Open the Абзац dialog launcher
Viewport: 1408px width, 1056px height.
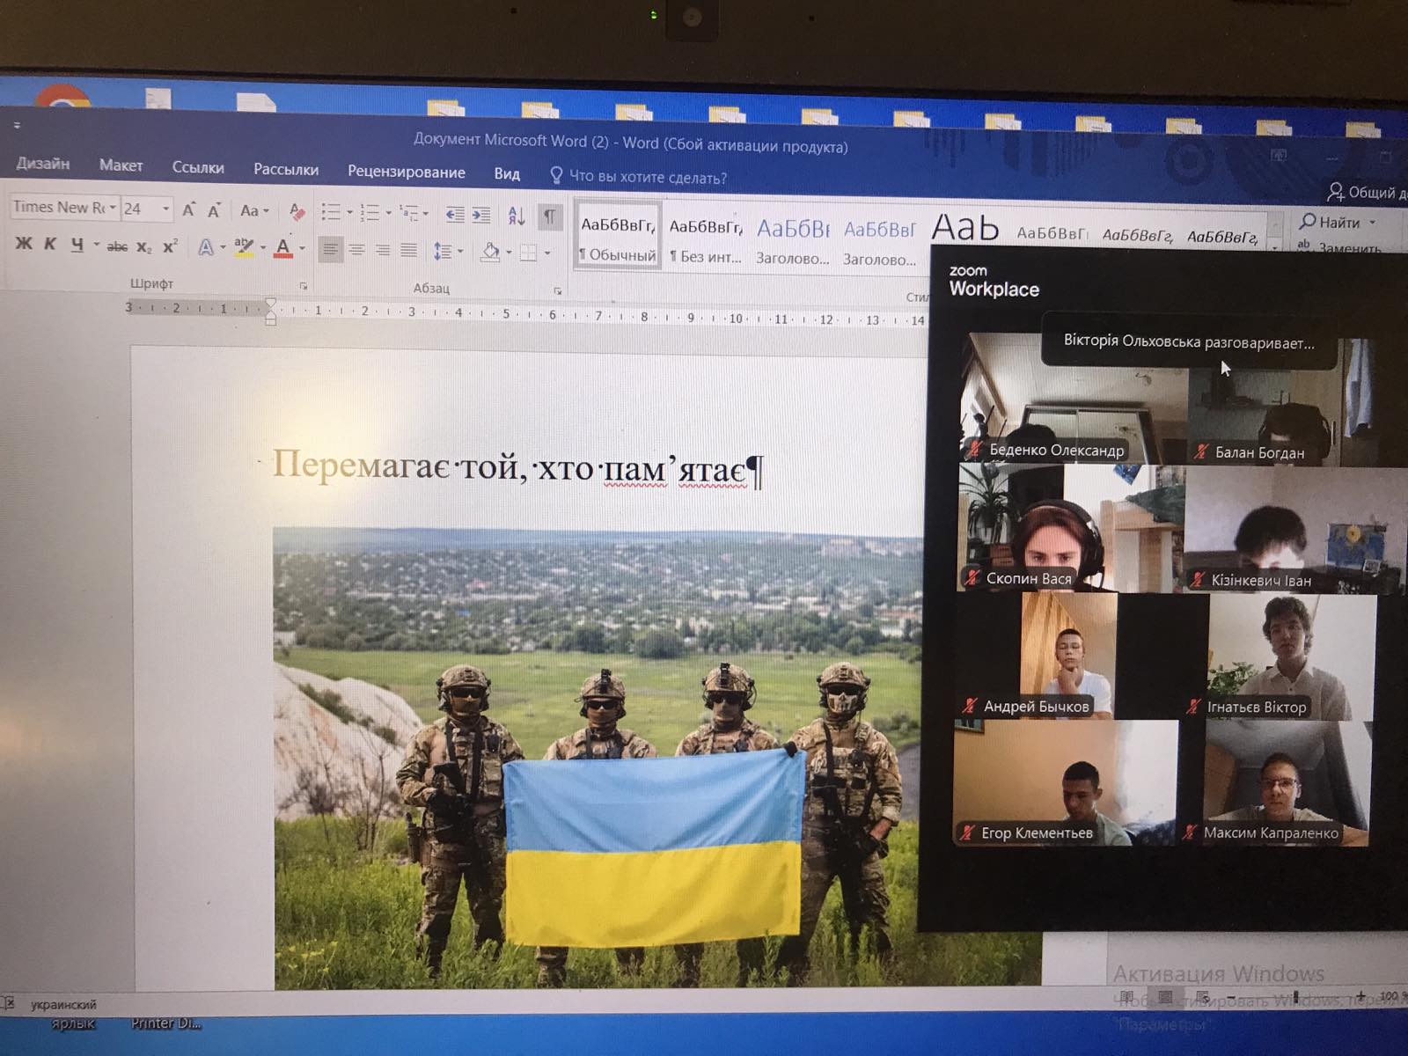558,290
